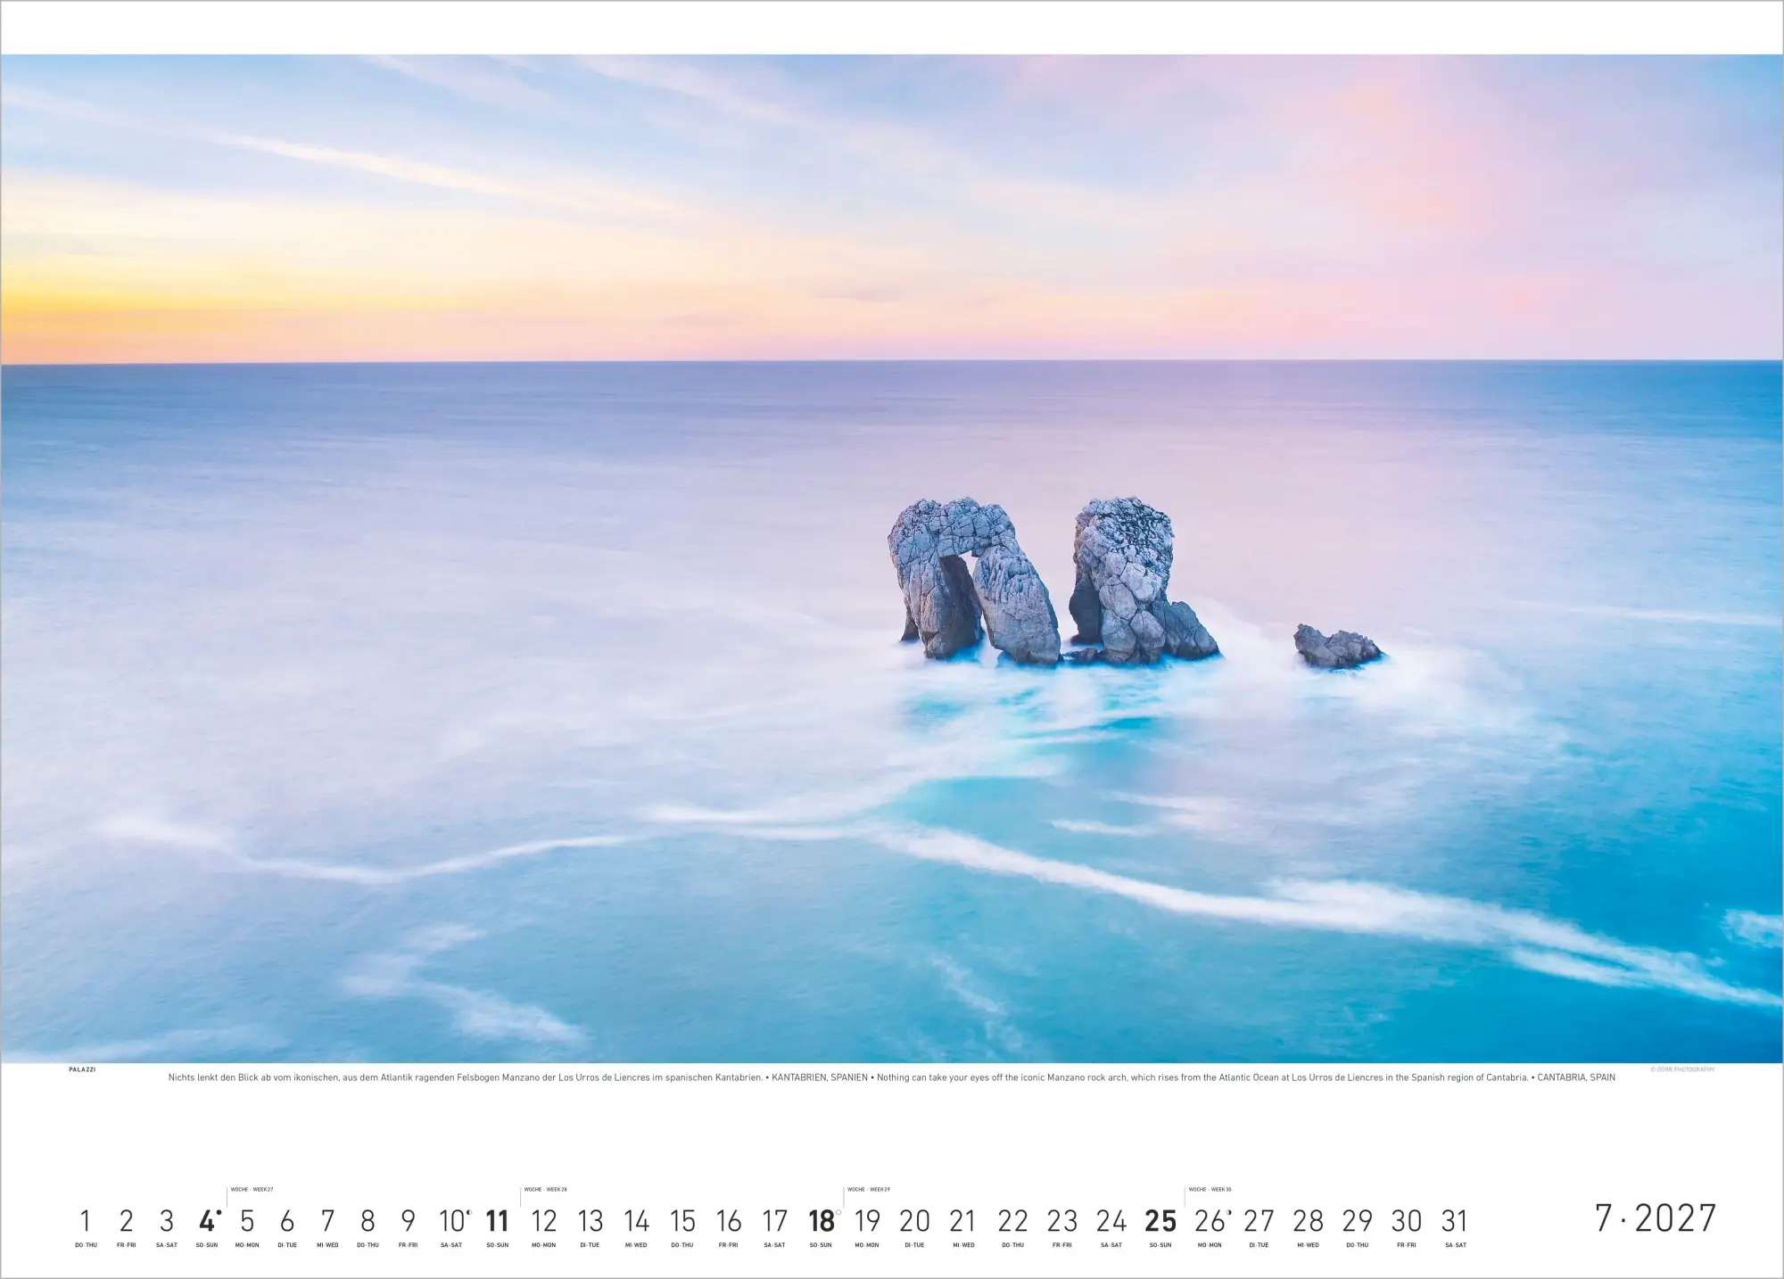This screenshot has width=1784, height=1279.
Task: Select date 17 in the calendar row
Action: coord(774,1220)
